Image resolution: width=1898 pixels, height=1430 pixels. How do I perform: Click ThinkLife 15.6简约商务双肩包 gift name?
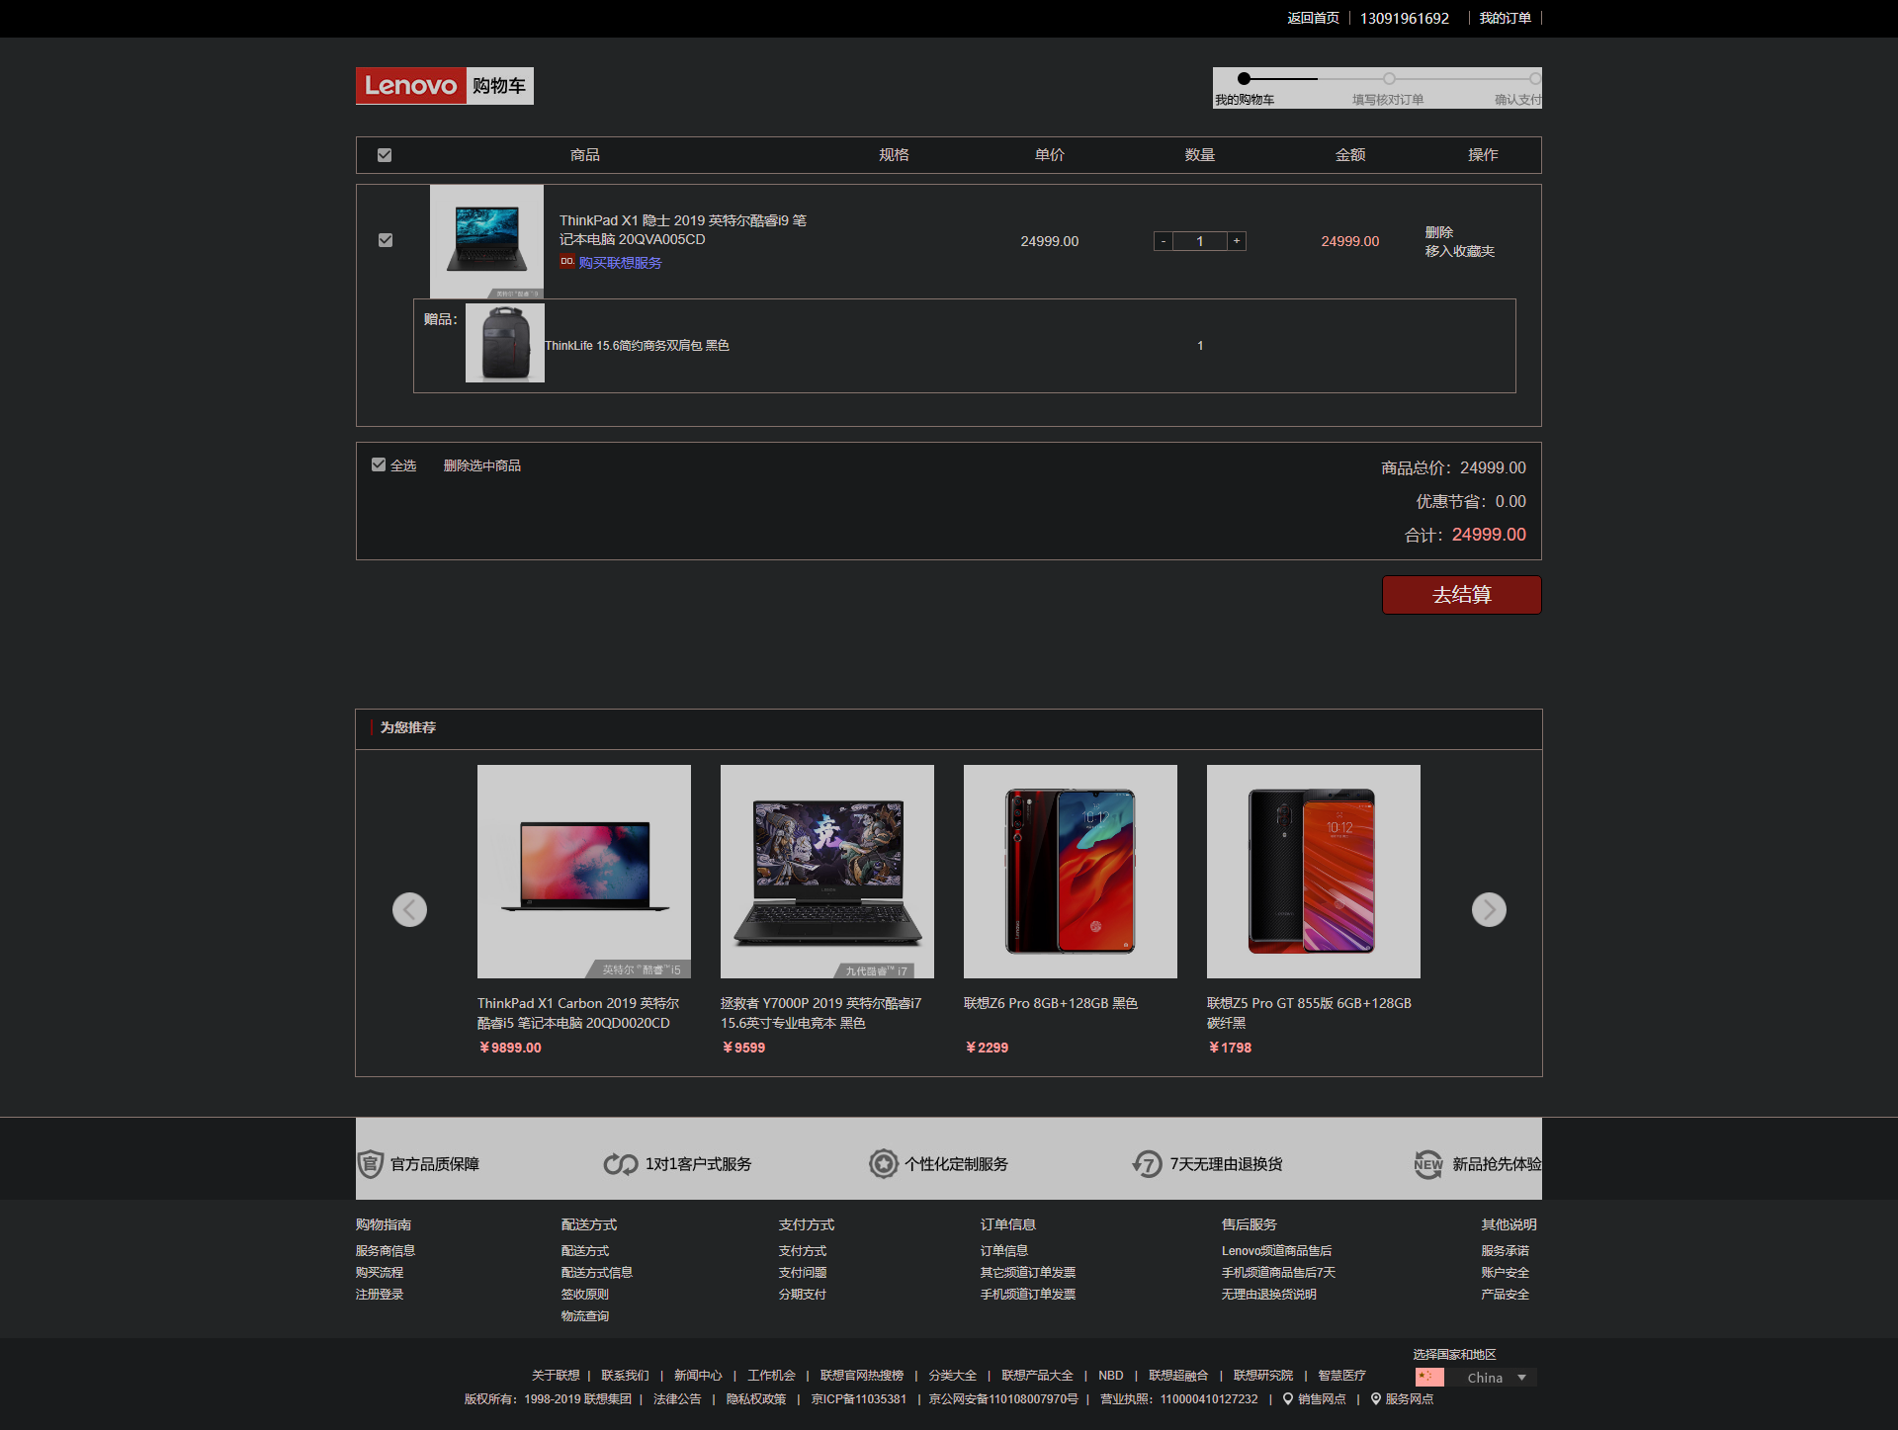point(637,346)
